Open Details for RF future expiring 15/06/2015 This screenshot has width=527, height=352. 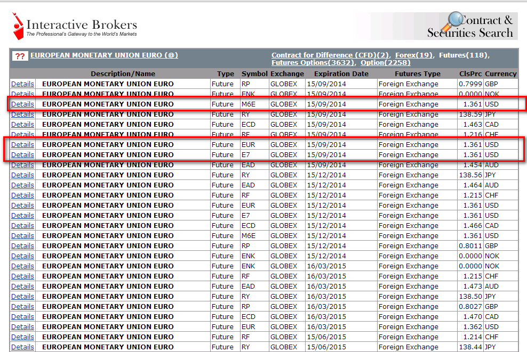pyautogui.click(x=22, y=337)
